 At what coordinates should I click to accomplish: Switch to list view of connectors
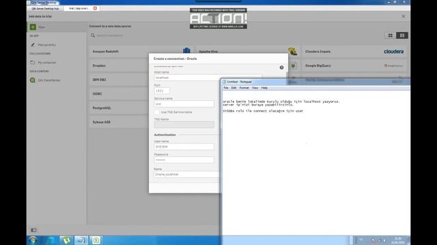402,35
